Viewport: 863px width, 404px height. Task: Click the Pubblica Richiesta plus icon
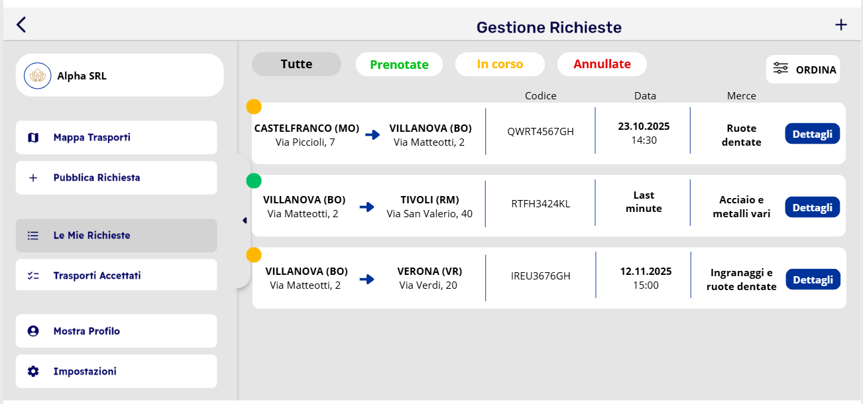pos(33,178)
